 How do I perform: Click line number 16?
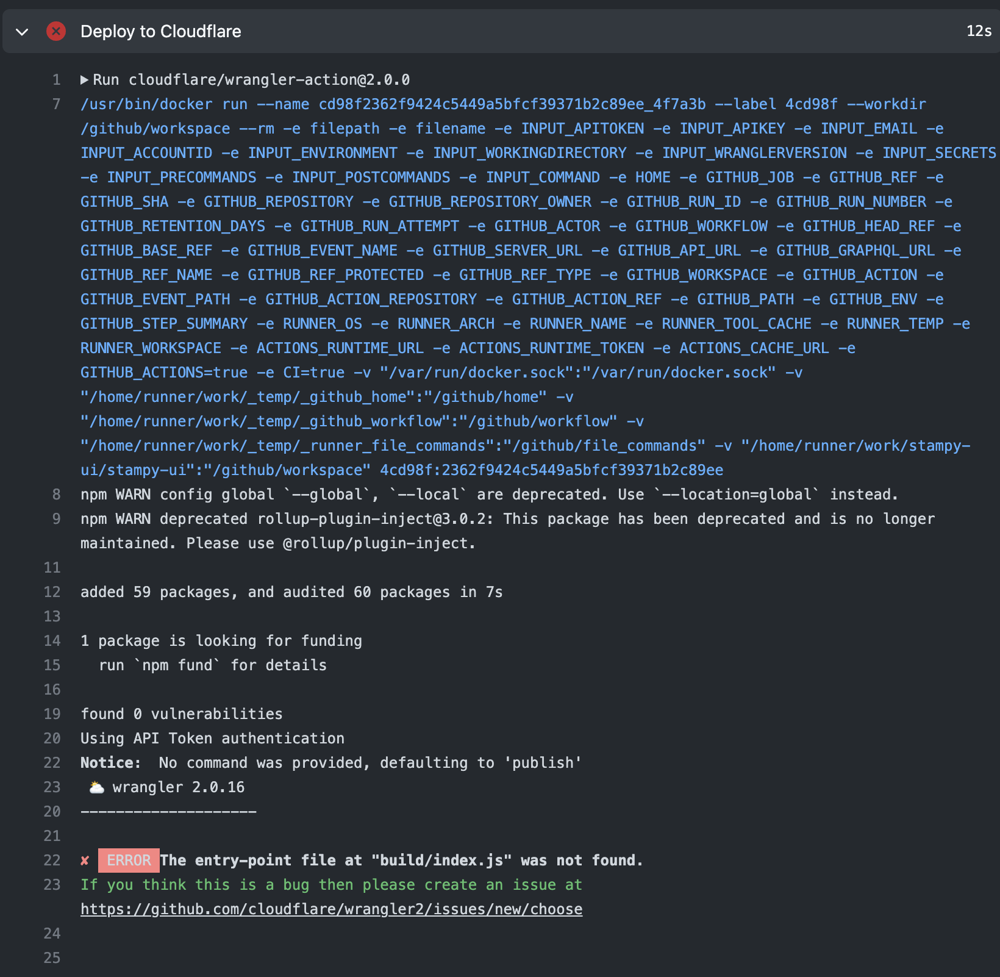(x=52, y=690)
